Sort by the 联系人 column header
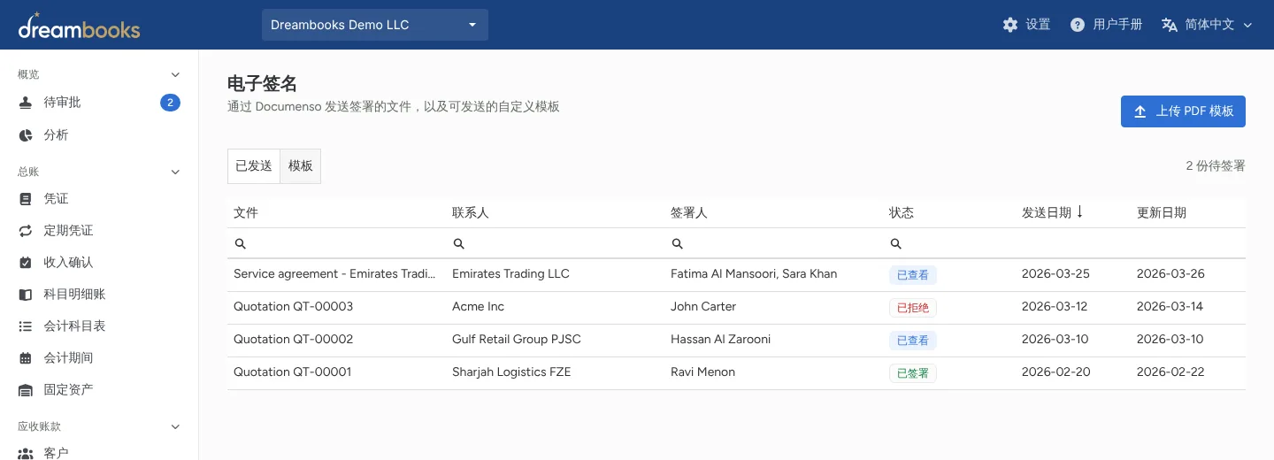Image resolution: width=1274 pixels, height=460 pixels. click(x=471, y=213)
